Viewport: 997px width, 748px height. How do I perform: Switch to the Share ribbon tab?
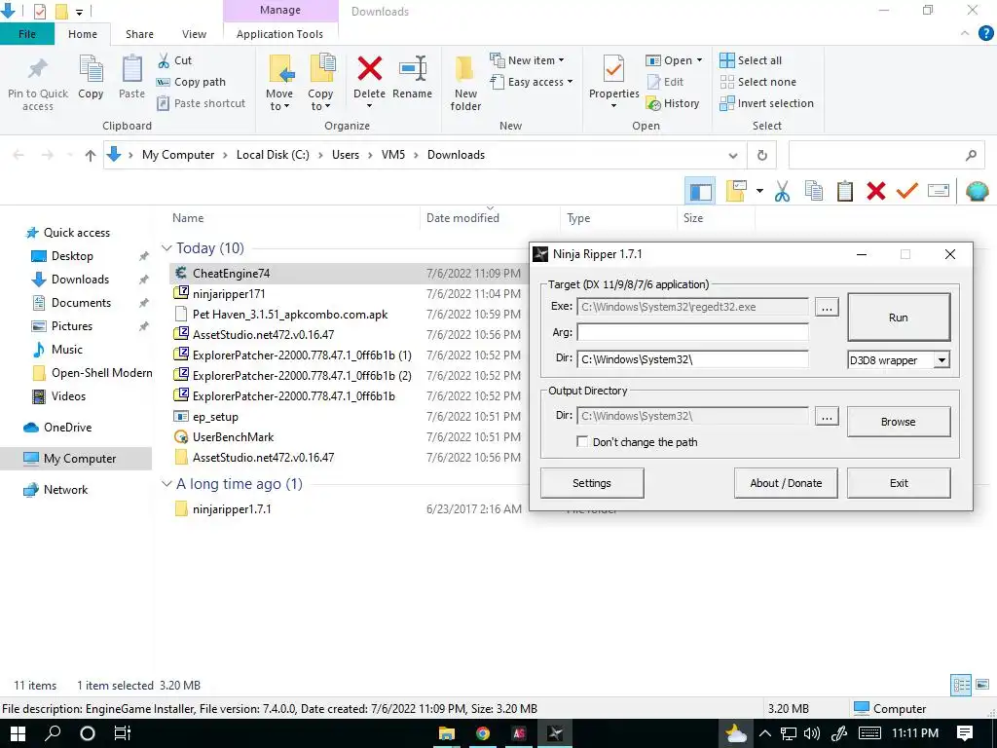click(x=139, y=34)
